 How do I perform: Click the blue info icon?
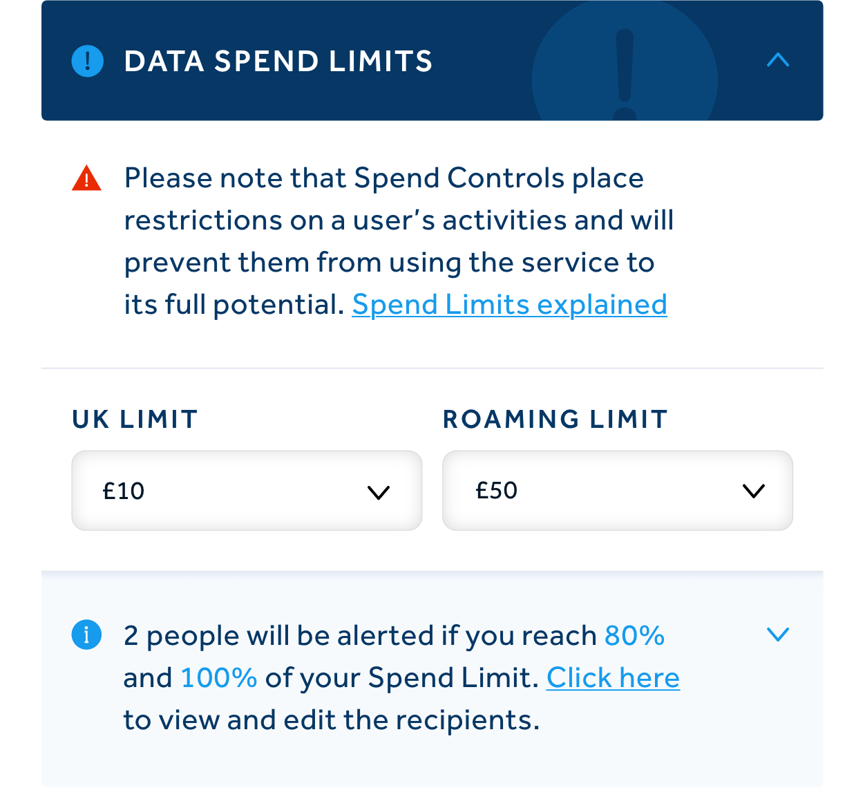pyautogui.click(x=86, y=635)
